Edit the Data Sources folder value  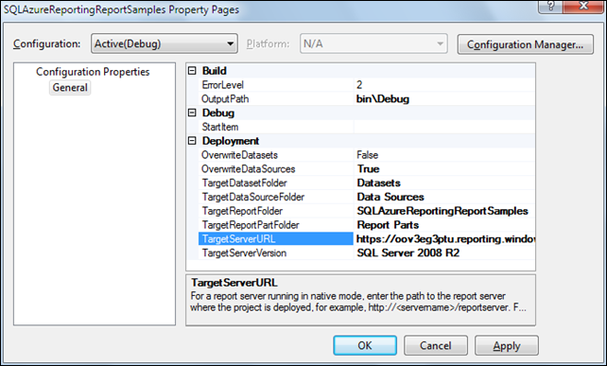pyautogui.click(x=444, y=197)
